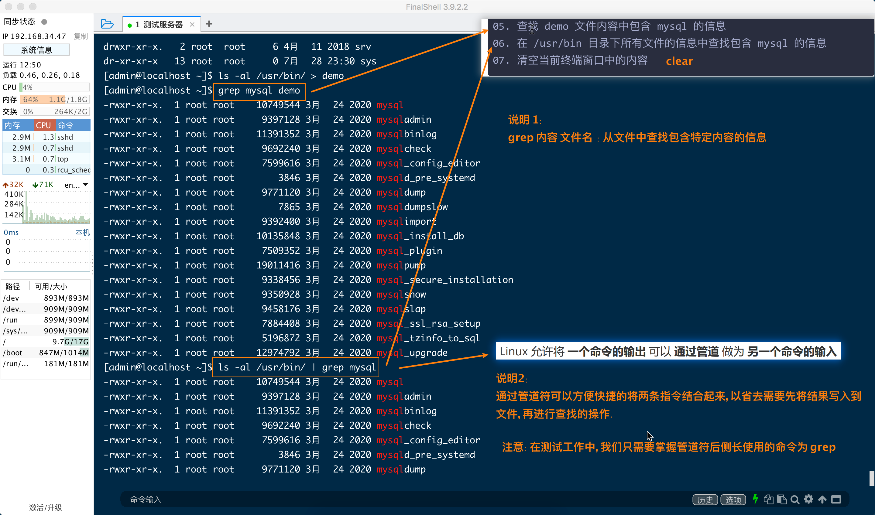This screenshot has width=875, height=515.
Task: Click the 复制 link next to the IP
Action: tap(81, 36)
